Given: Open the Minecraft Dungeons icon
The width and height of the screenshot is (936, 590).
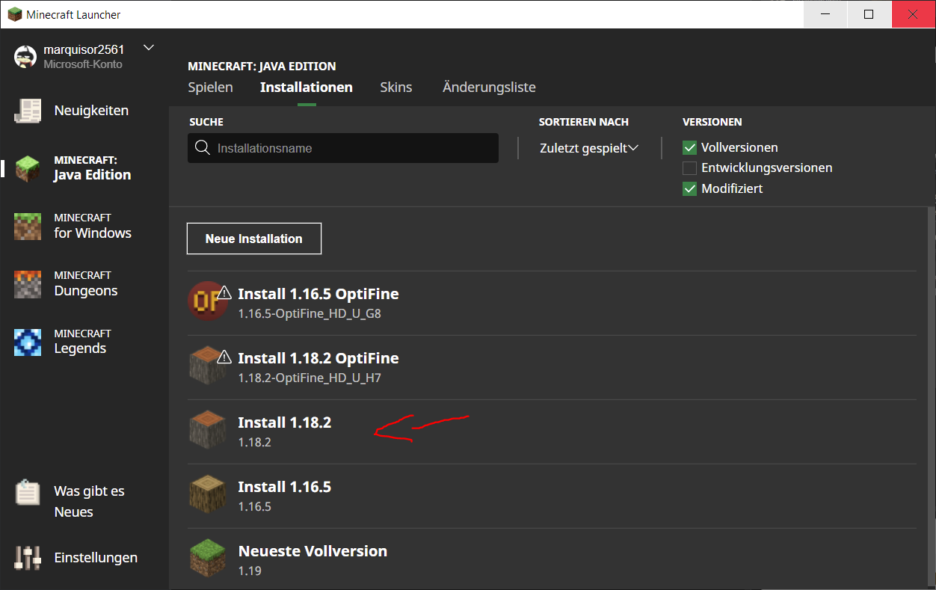Looking at the screenshot, I should (x=28, y=283).
